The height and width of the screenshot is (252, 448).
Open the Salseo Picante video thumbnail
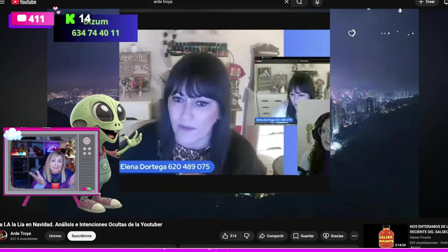[x=385, y=236]
